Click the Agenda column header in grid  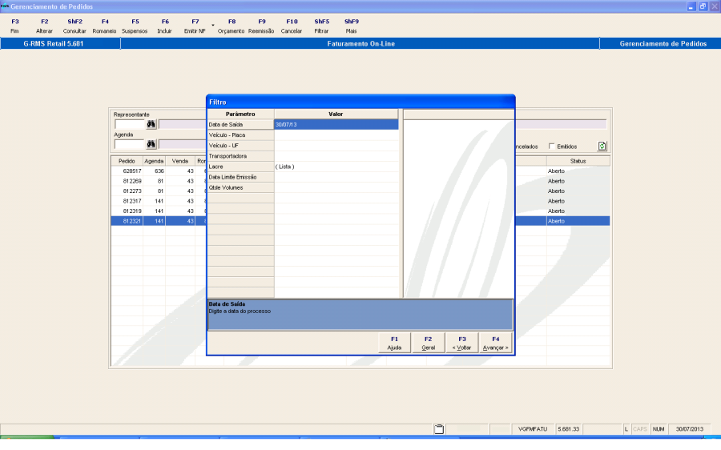pos(154,161)
